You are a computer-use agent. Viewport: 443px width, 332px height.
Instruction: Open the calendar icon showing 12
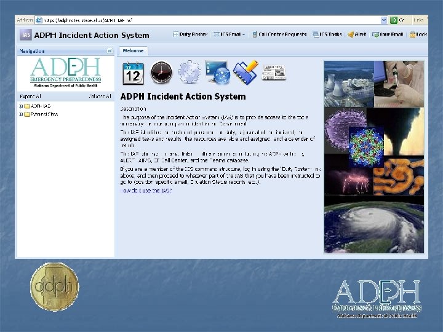pos(134,73)
